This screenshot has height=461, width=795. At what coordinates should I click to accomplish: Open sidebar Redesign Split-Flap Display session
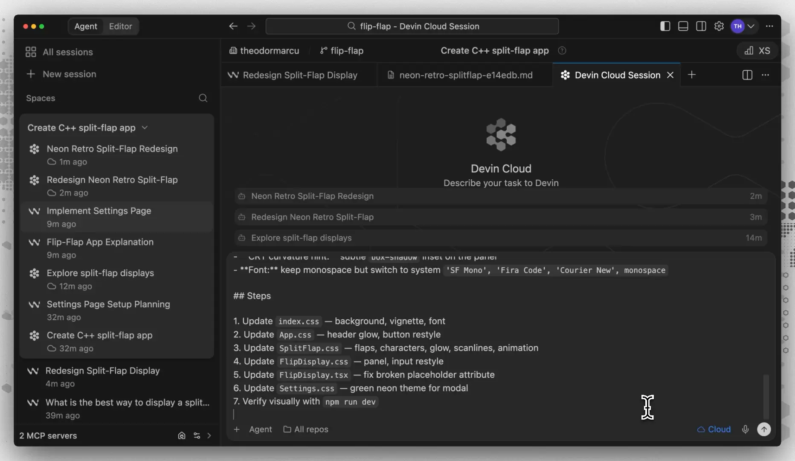(x=117, y=377)
